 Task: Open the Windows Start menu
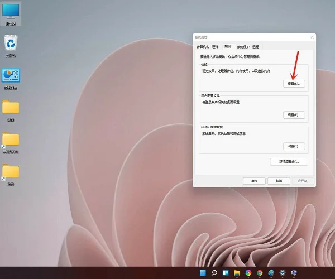[203, 273]
